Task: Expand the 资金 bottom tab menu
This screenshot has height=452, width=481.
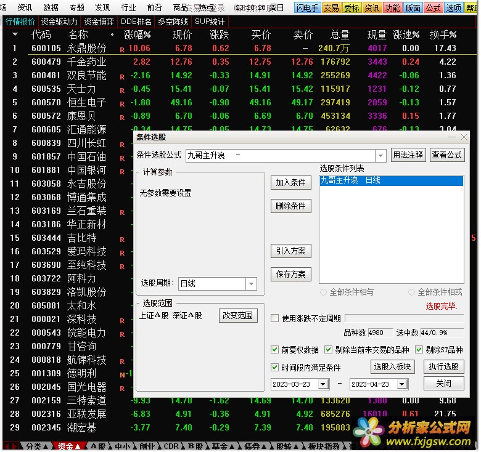Action: click(x=77, y=446)
